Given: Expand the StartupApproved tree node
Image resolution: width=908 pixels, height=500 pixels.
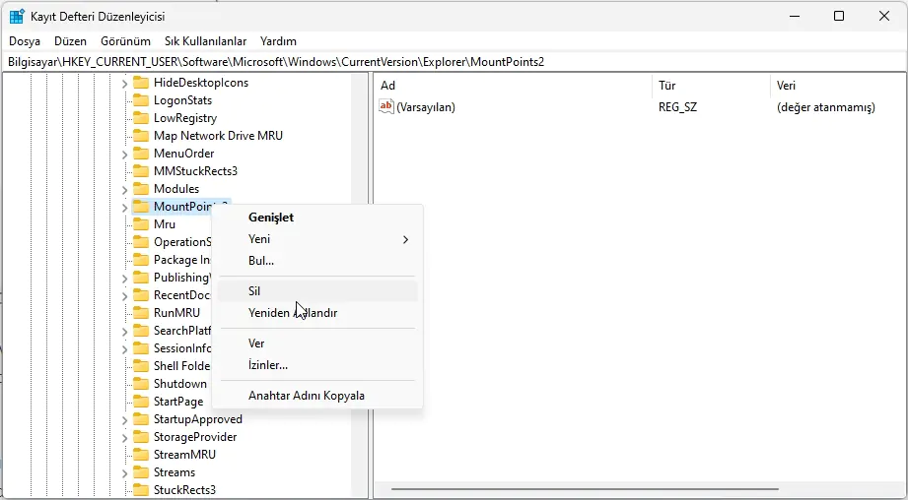Looking at the screenshot, I should 125,419.
